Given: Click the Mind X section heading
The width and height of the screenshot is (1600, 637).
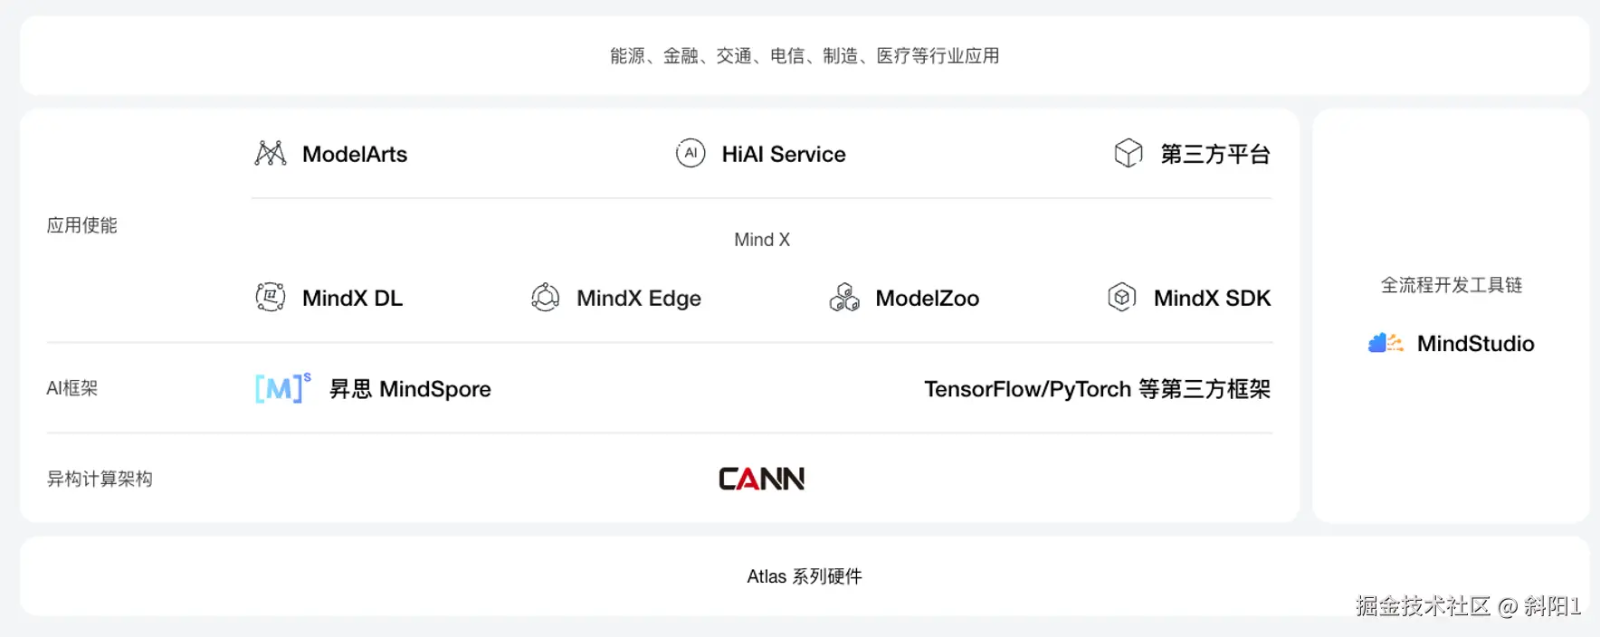Looking at the screenshot, I should pyautogui.click(x=762, y=240).
